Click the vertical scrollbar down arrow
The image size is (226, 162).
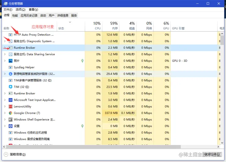pyautogui.click(x=222, y=143)
